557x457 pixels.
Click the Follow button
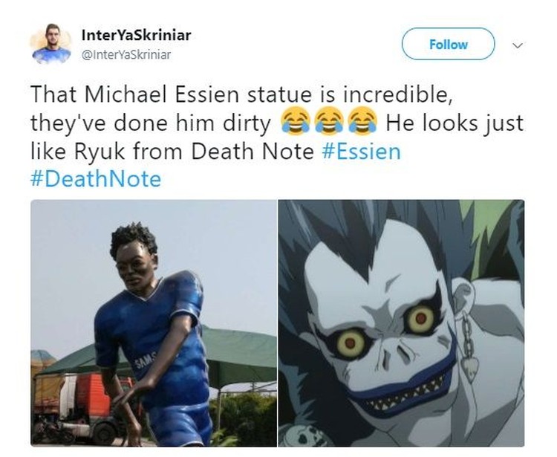click(x=449, y=44)
